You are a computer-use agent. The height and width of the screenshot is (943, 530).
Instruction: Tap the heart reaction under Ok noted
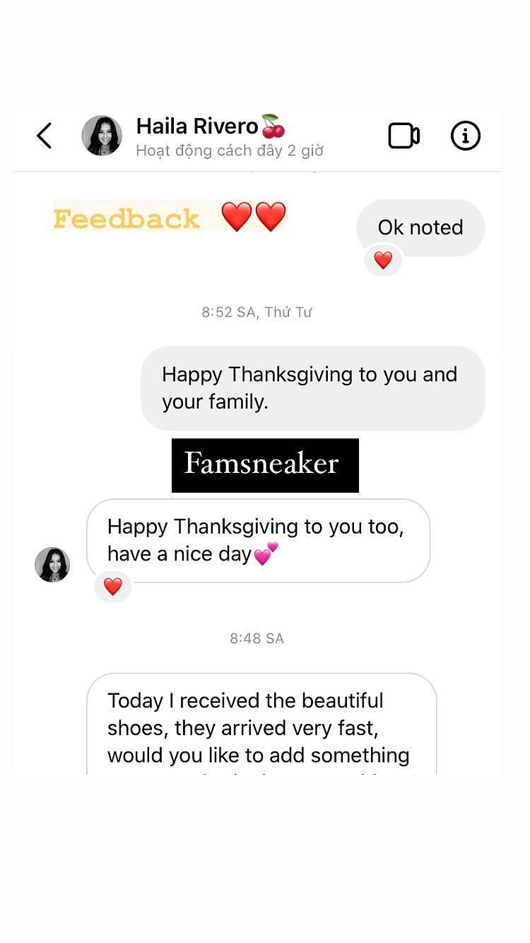click(383, 260)
